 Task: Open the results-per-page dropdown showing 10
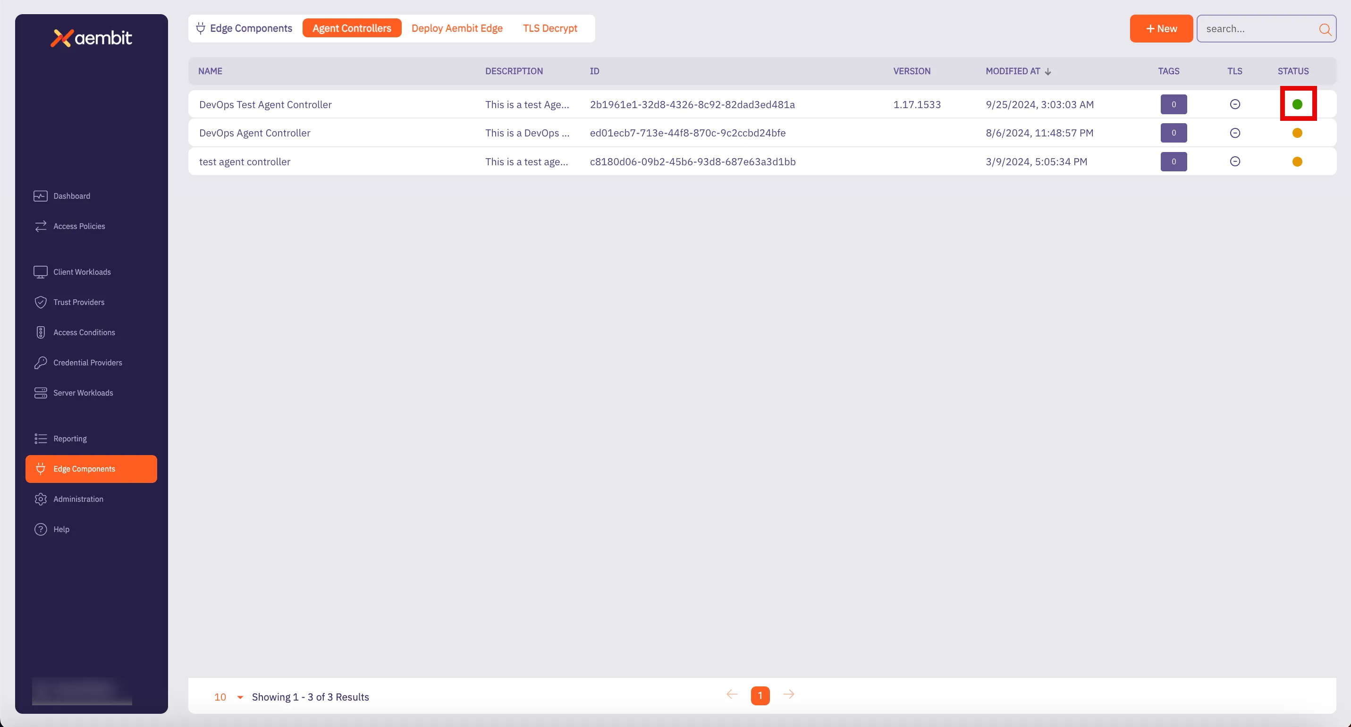coord(228,697)
